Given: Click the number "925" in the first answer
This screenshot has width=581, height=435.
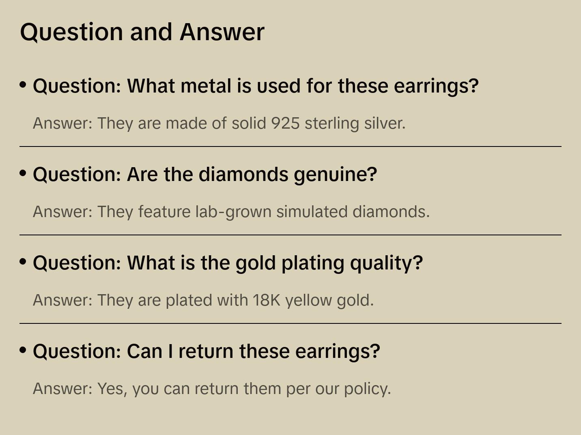Looking at the screenshot, I should [285, 123].
